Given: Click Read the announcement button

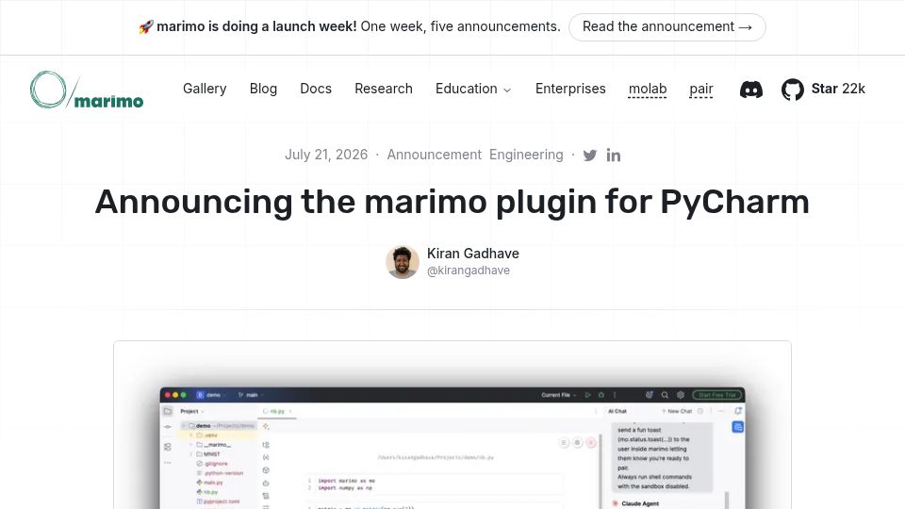Looking at the screenshot, I should [667, 27].
